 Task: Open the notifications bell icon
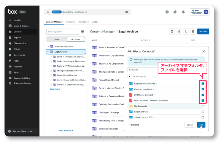(x=183, y=12)
